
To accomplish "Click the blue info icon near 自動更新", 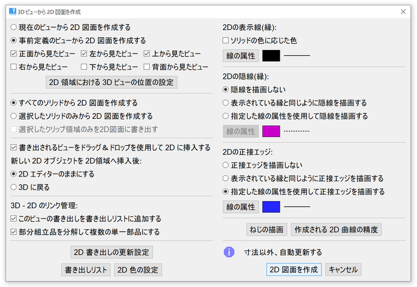I will coord(229,252).
